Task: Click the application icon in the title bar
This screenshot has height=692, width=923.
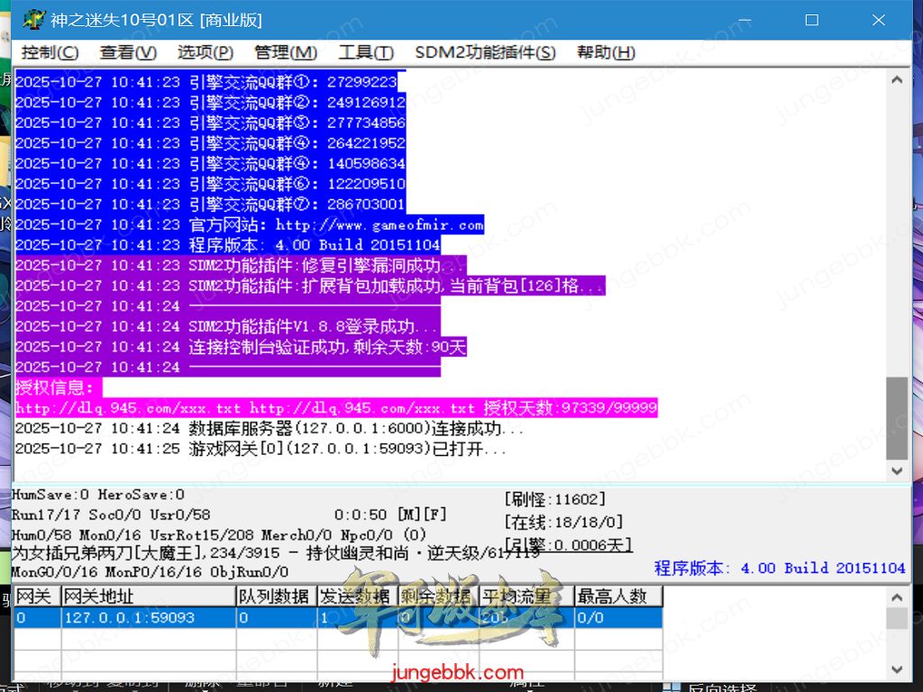Action: tap(33, 19)
